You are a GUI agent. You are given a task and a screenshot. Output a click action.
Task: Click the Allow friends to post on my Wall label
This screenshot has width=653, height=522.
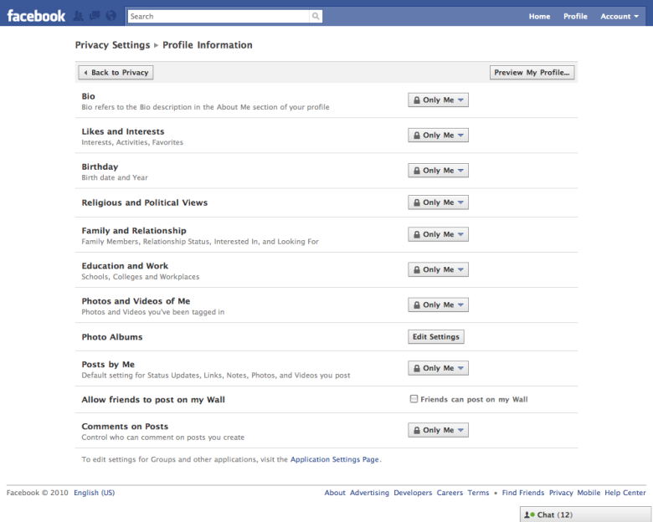(153, 400)
